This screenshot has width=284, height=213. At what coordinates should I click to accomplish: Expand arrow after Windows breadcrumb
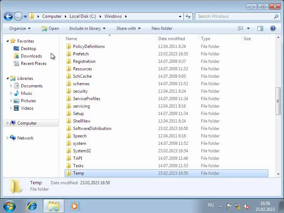click(126, 16)
